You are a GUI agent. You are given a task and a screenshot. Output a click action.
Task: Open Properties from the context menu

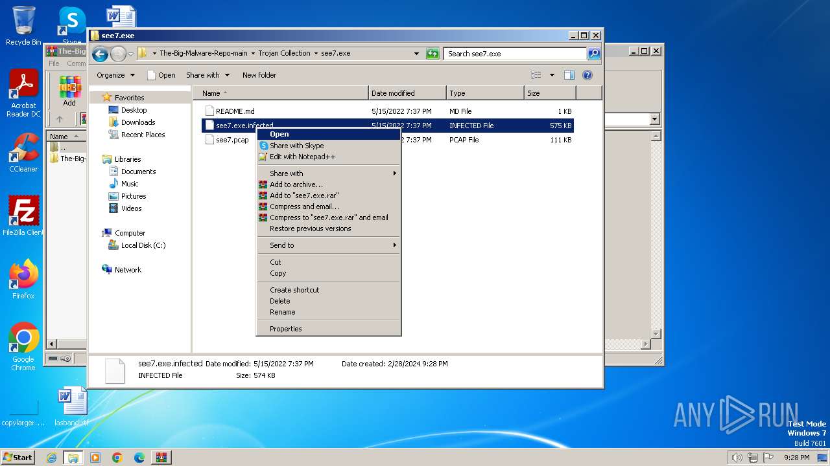329,329
